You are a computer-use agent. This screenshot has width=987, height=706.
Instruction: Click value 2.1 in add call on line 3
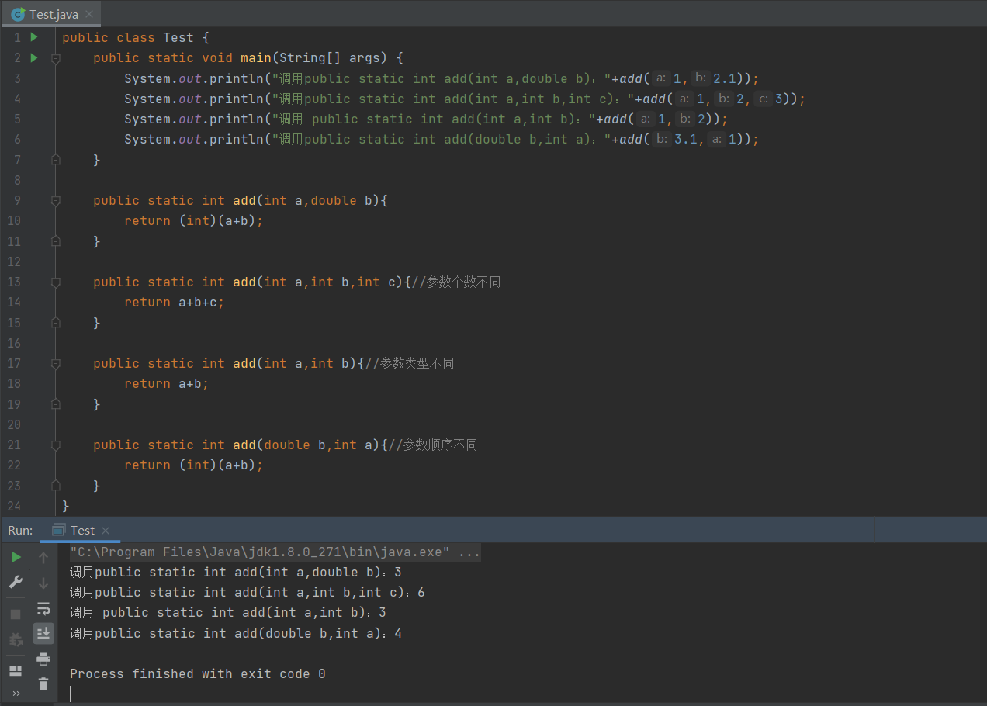coord(725,78)
